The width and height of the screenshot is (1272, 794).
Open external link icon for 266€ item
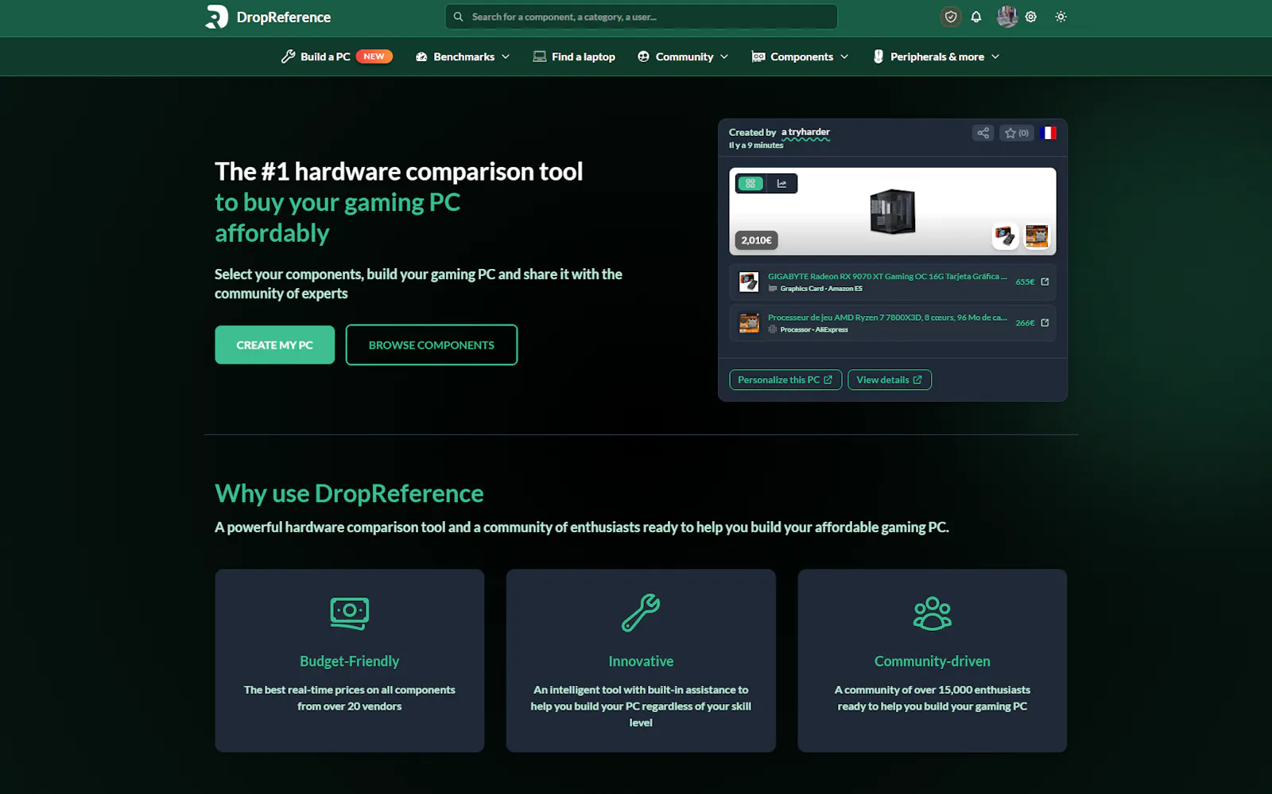coord(1045,323)
